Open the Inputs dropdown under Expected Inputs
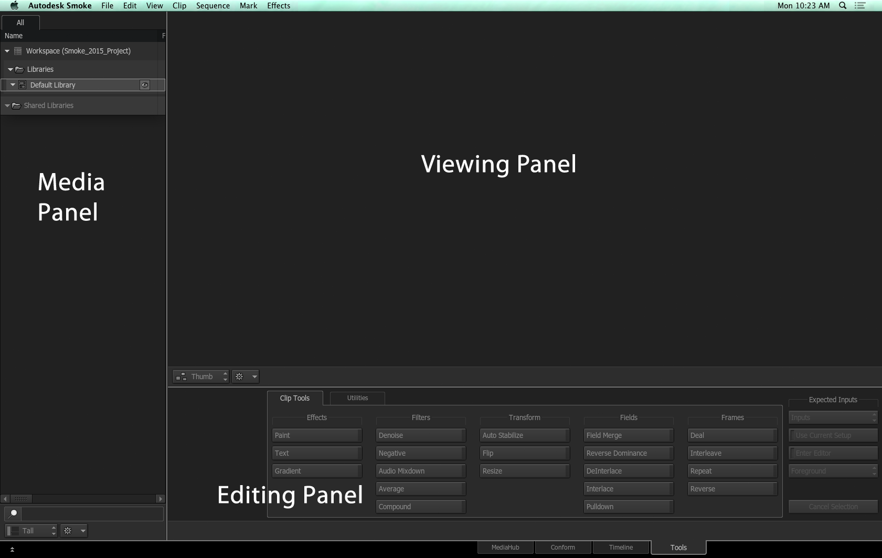The image size is (882, 558). pyautogui.click(x=833, y=417)
